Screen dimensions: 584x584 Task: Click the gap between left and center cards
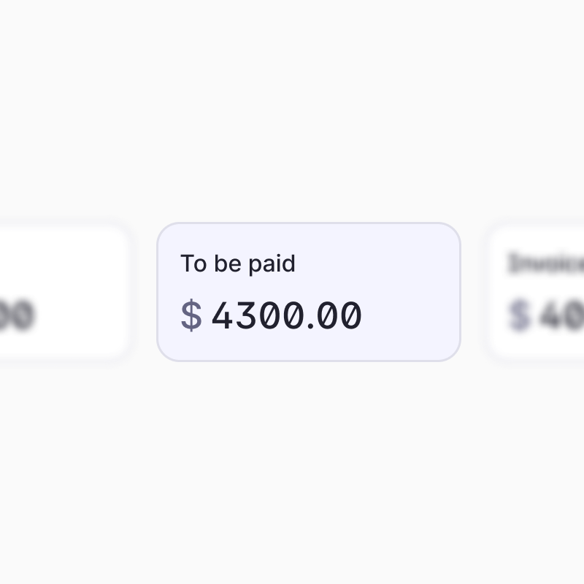144,292
